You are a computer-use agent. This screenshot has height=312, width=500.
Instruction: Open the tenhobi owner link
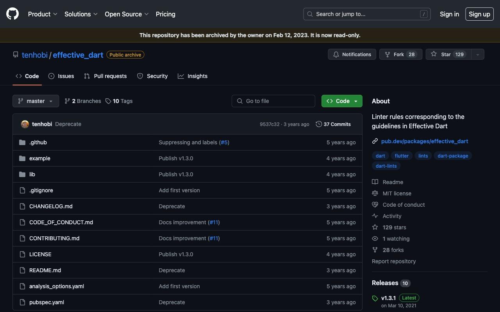pyautogui.click(x=35, y=55)
